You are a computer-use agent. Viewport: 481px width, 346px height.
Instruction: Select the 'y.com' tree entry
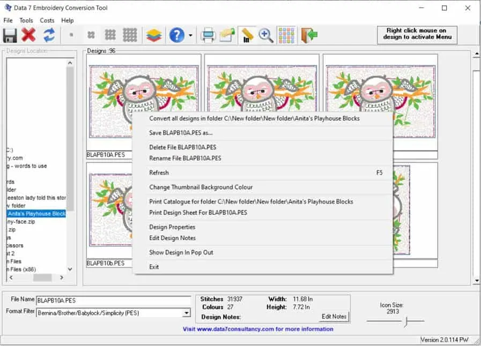pos(14,158)
